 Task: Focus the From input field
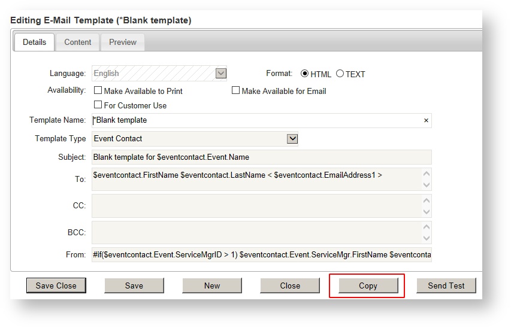click(261, 255)
